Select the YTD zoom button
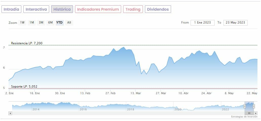This screenshot has height=121, width=261. point(60,23)
